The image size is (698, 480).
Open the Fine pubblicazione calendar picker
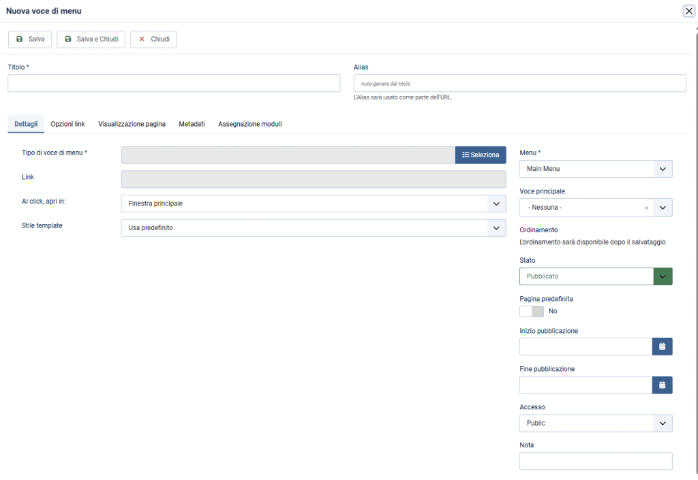click(662, 385)
